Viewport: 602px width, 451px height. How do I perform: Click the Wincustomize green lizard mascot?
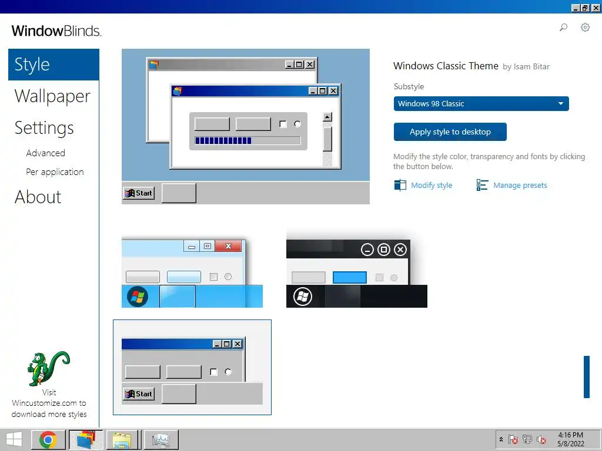[49, 368]
